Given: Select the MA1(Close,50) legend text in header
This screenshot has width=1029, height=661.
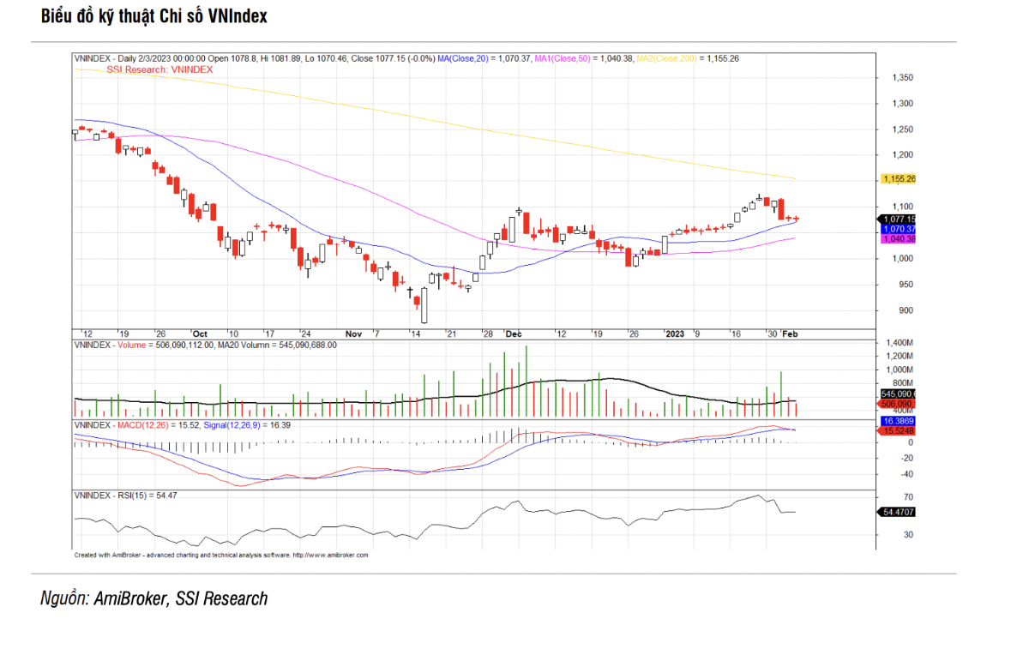Looking at the screenshot, I should tap(562, 58).
